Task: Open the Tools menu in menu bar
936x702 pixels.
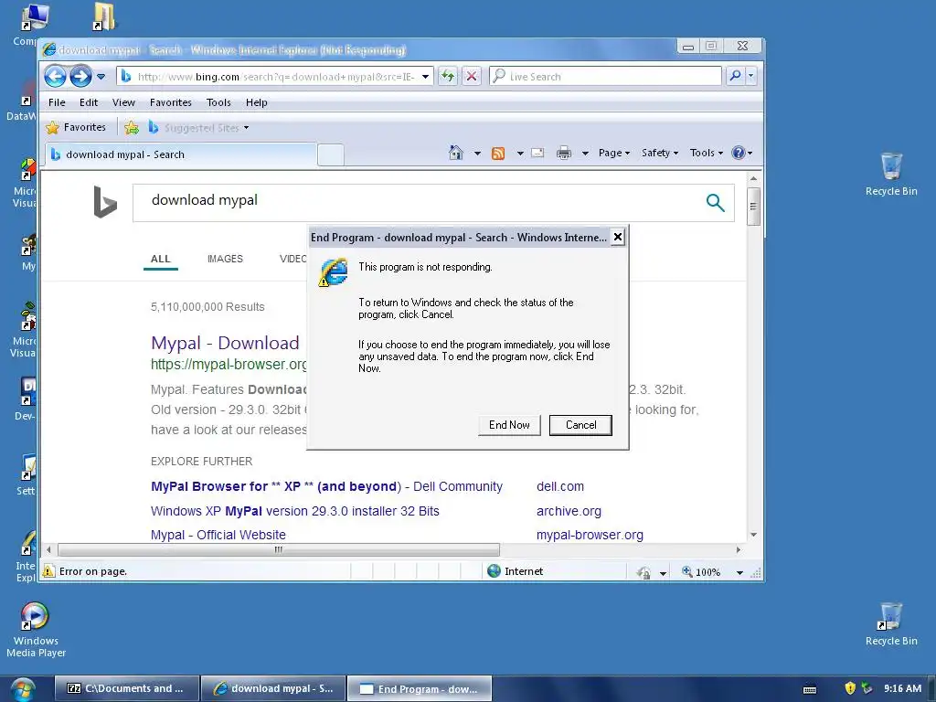Action: (x=218, y=102)
